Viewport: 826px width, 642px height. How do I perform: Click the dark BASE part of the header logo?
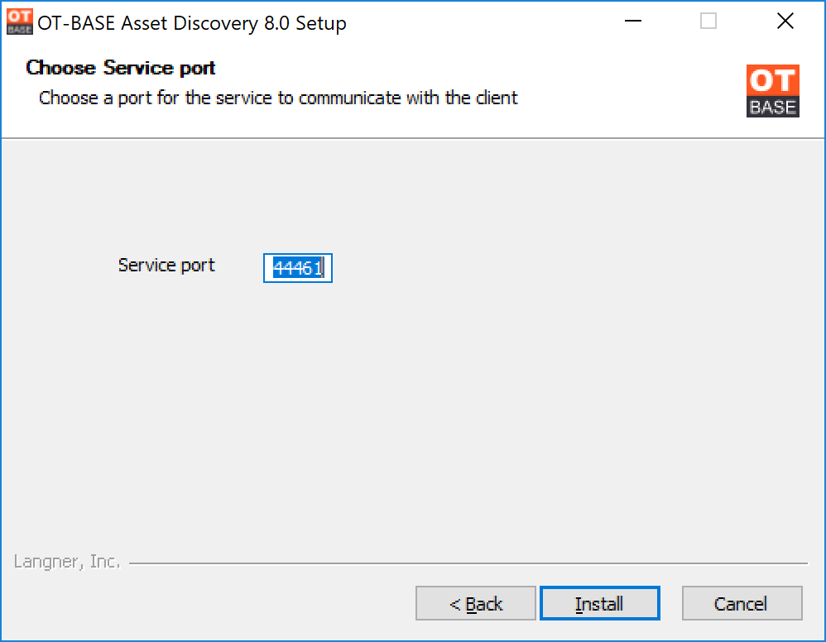(772, 107)
